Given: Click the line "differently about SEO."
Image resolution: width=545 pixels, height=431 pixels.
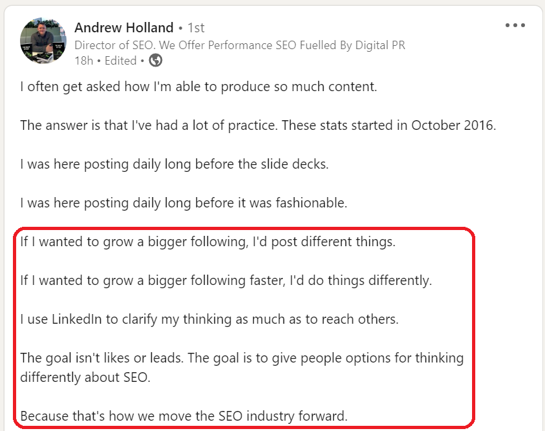Looking at the screenshot, I should tap(85, 377).
